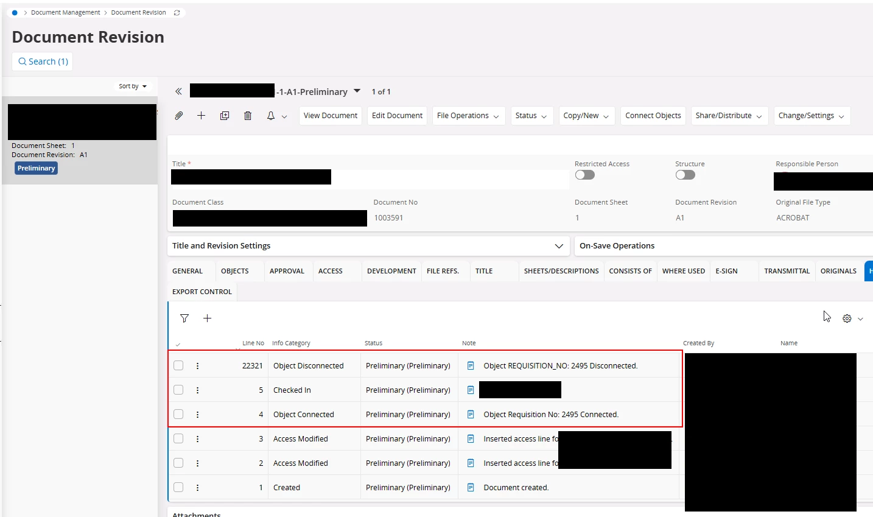This screenshot has width=873, height=517.
Task: Open the notification bell icon
Action: [271, 116]
